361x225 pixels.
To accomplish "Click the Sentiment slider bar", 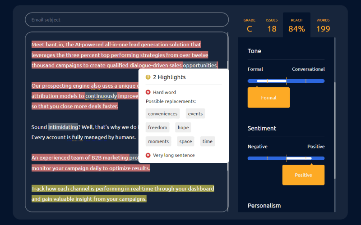I will pos(286,158).
